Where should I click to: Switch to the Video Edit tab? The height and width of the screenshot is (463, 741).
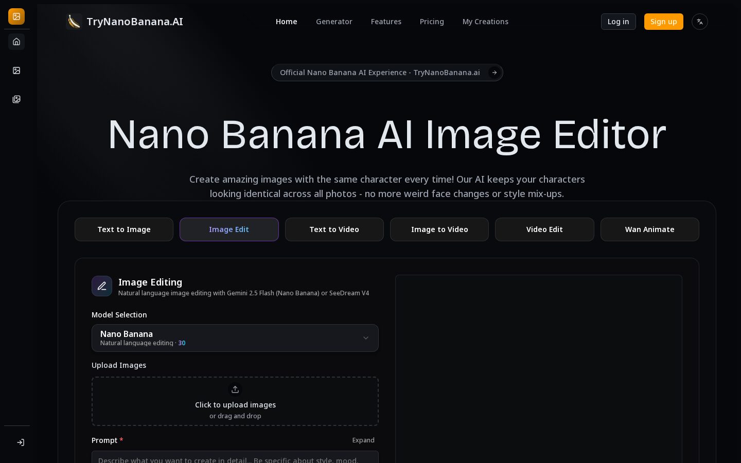(x=544, y=229)
